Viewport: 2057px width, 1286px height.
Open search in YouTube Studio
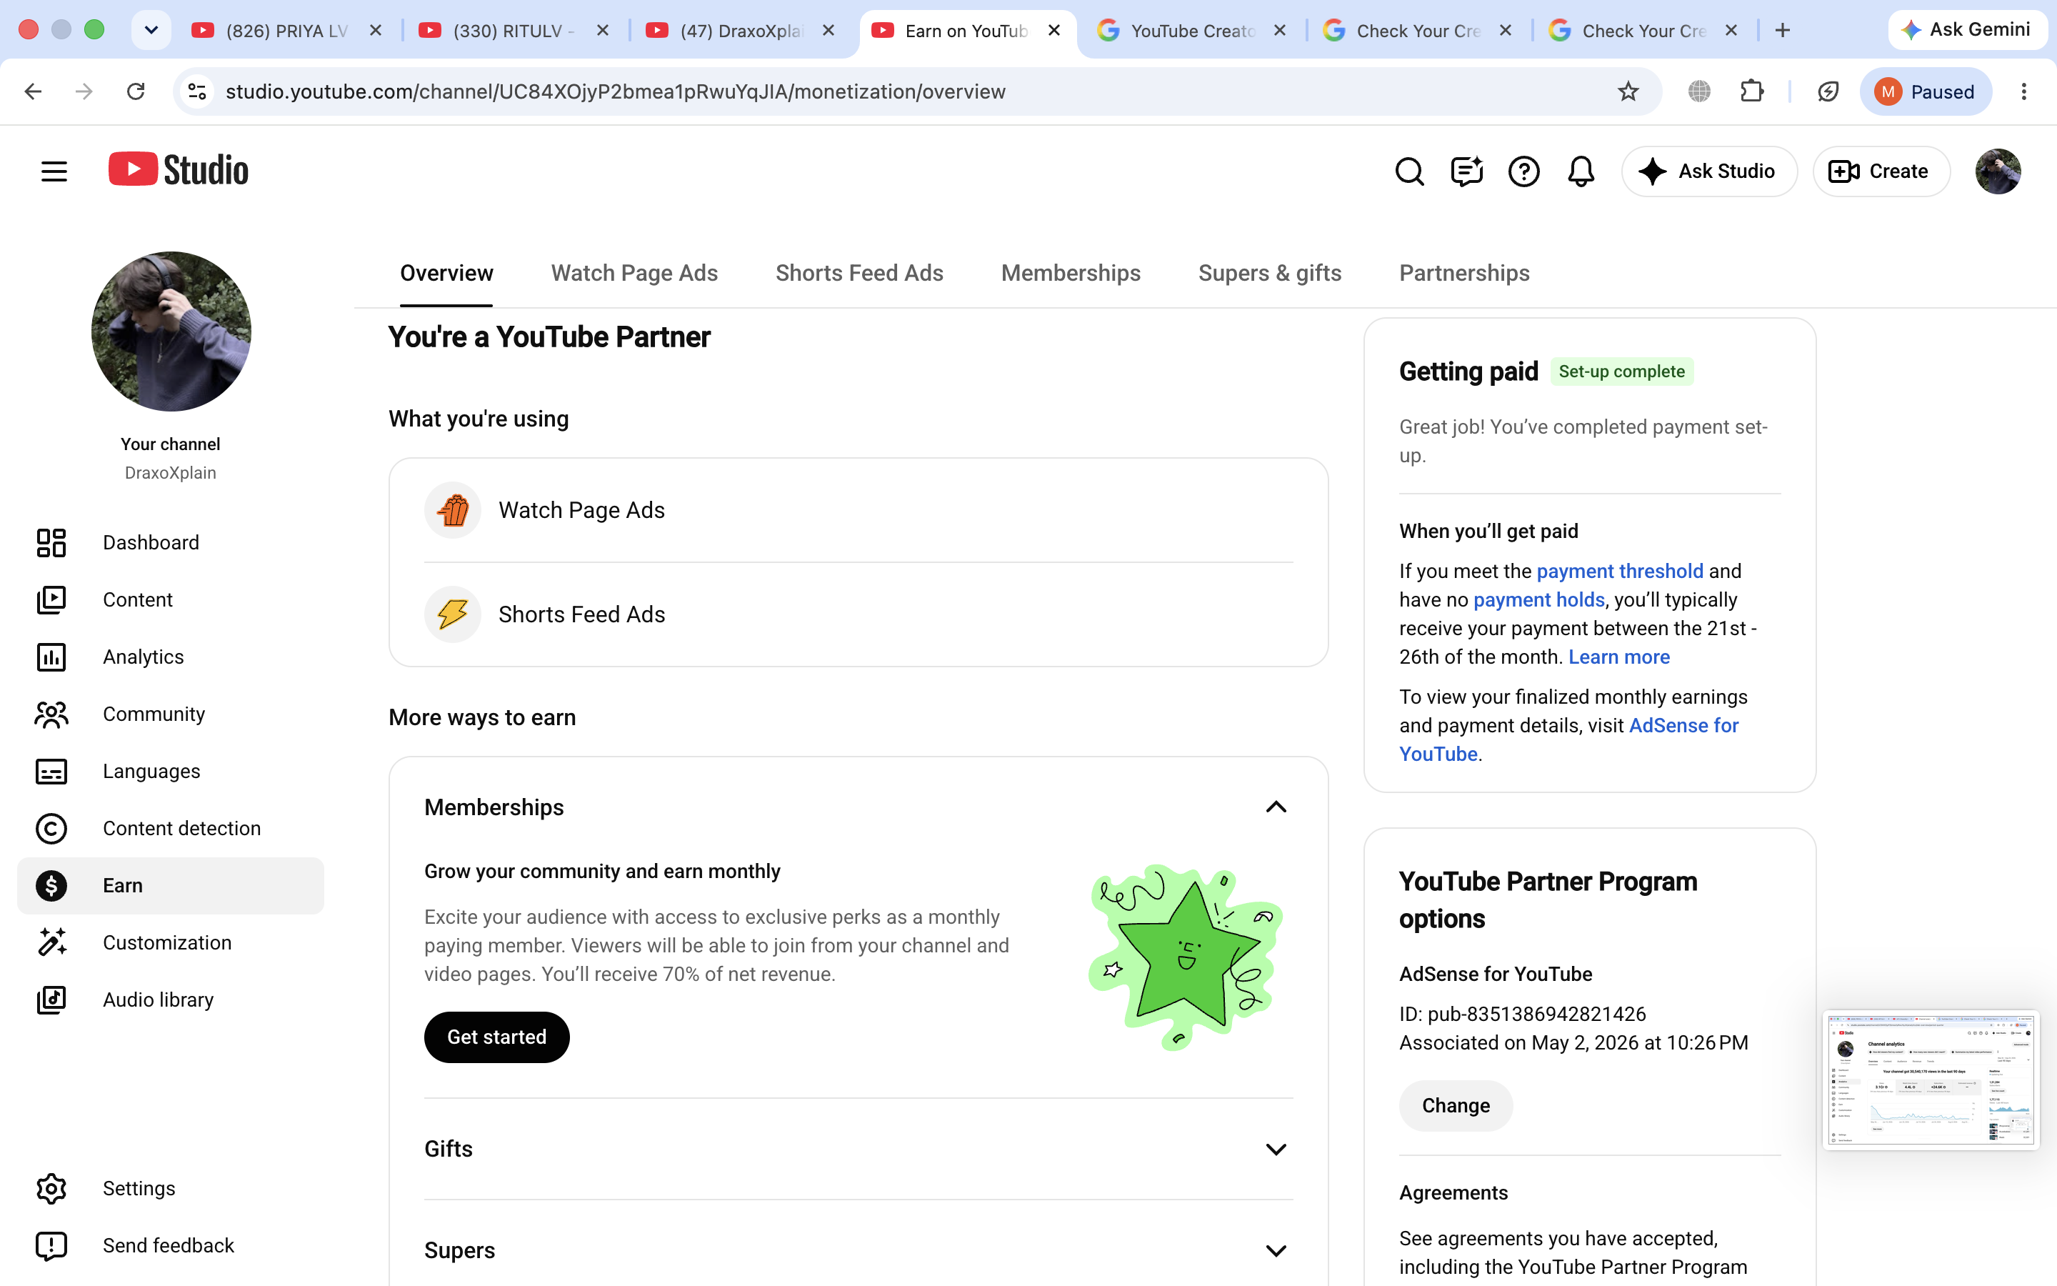[1409, 171]
